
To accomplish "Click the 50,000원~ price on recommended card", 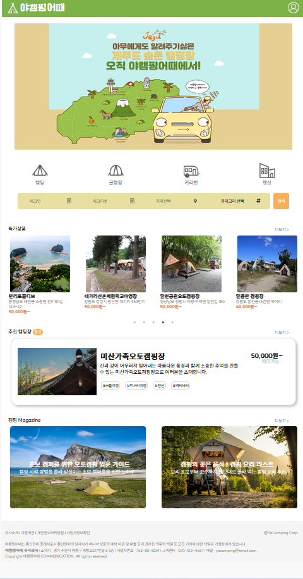I will (267, 355).
